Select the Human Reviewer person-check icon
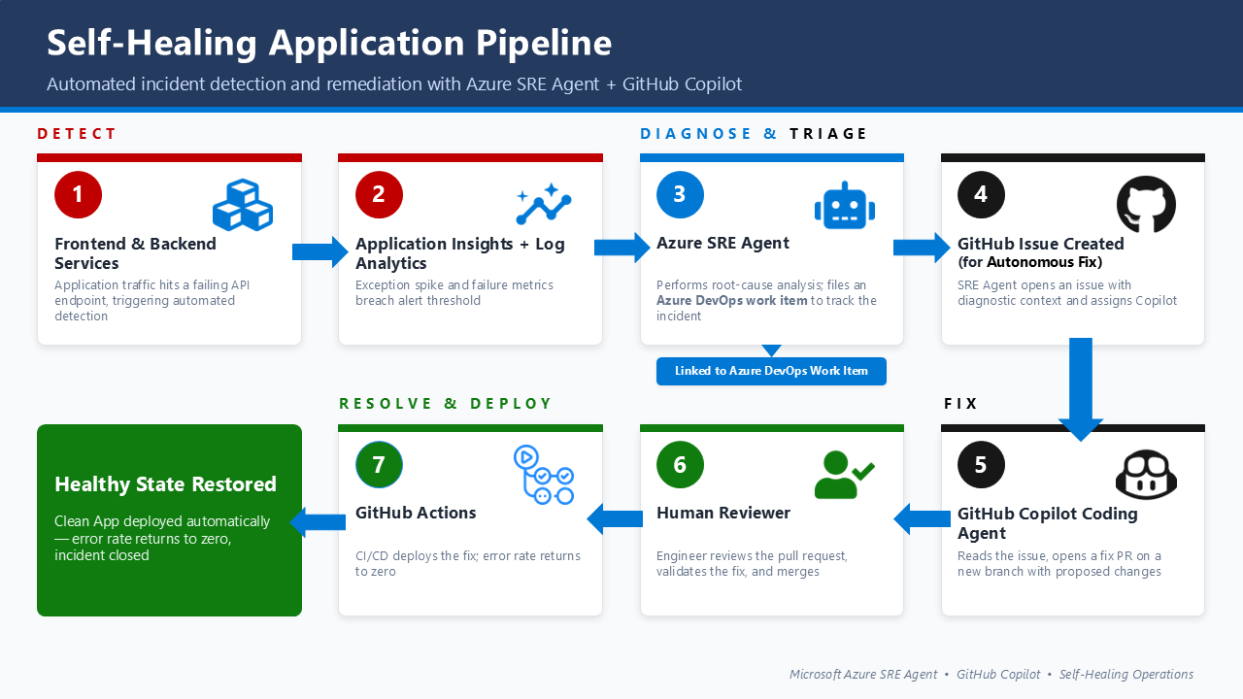 (845, 475)
